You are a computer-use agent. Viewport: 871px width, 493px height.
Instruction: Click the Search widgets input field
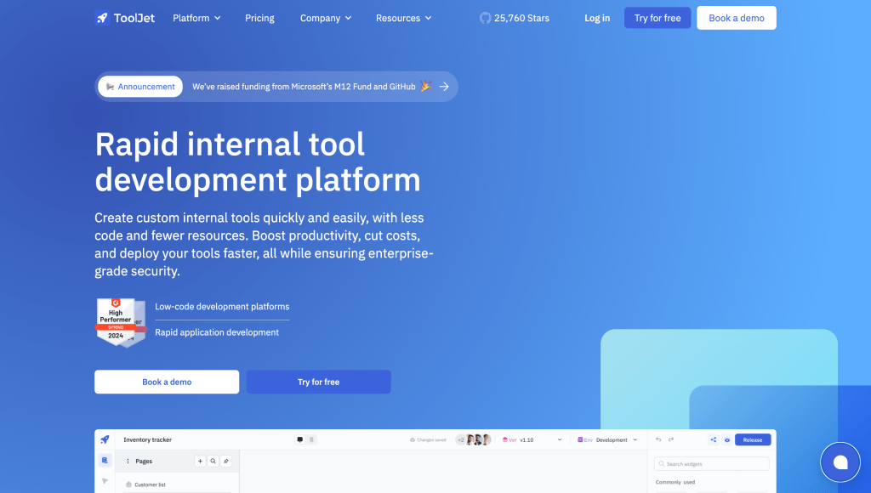711,463
